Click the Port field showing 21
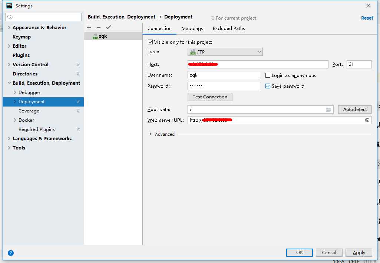380x263 pixels. [x=359, y=64]
